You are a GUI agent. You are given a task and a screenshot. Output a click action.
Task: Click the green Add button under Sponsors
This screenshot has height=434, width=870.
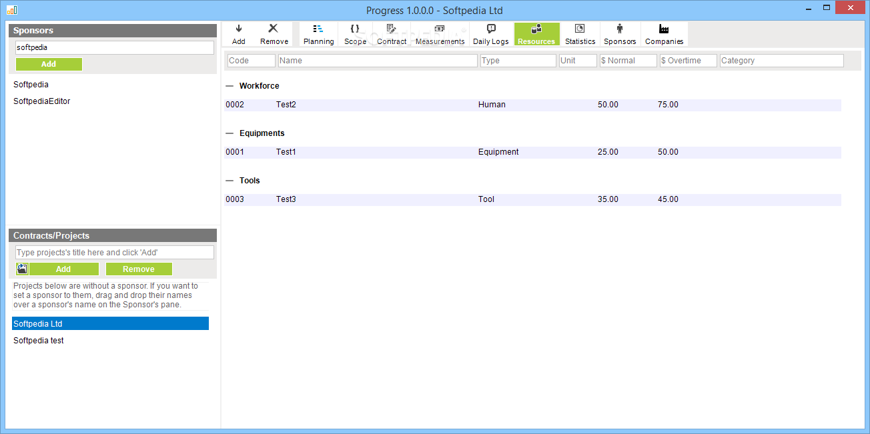(49, 64)
